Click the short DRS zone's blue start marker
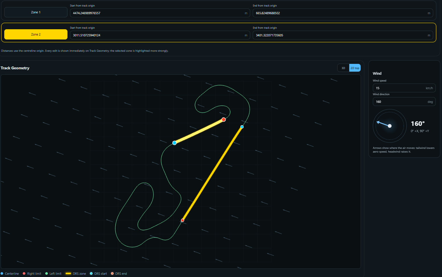Screen dimensions: 442x277 pos(174,143)
